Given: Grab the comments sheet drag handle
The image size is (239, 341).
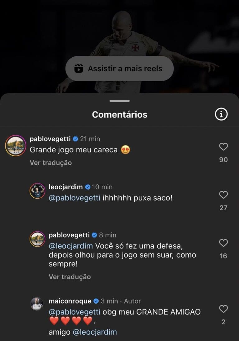Looking at the screenshot, I should (119, 101).
